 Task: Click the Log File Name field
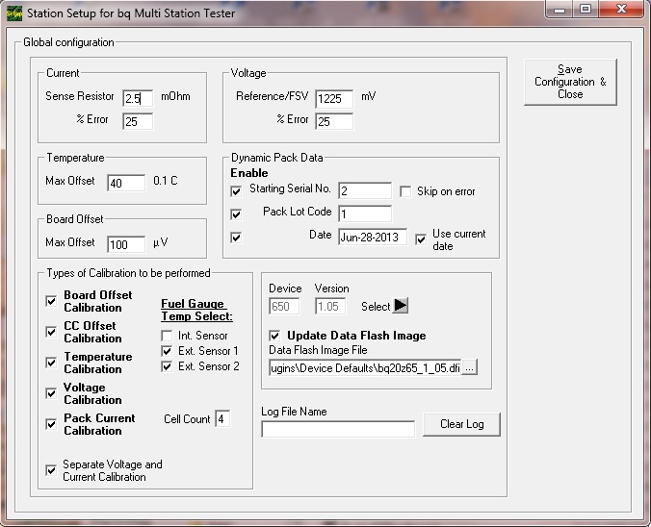[338, 429]
